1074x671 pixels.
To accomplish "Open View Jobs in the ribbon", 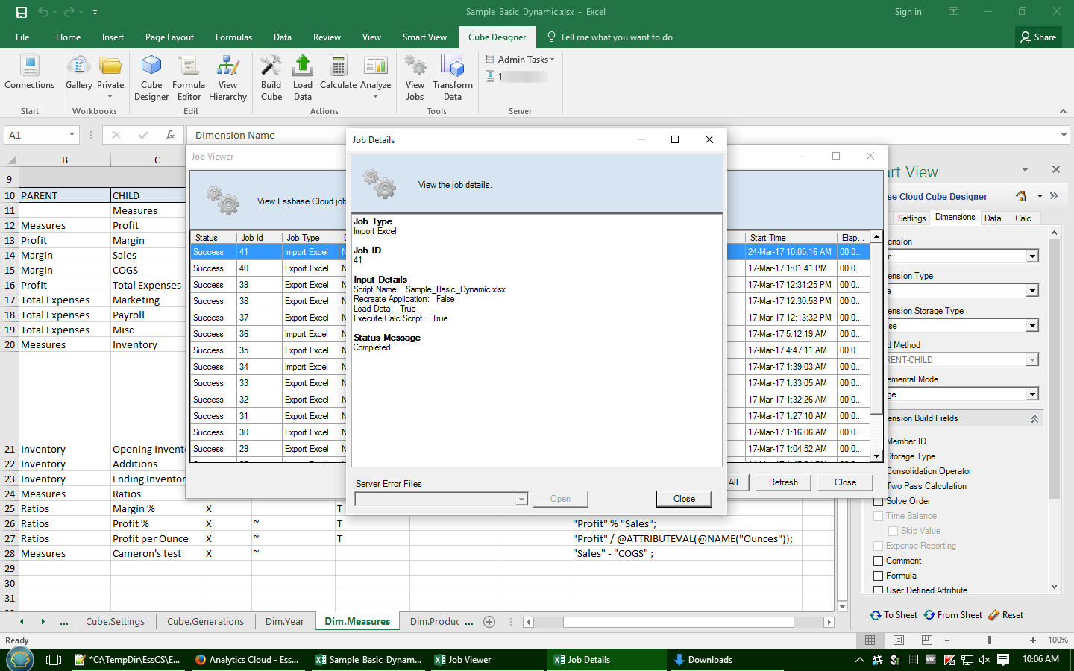I will [x=415, y=78].
